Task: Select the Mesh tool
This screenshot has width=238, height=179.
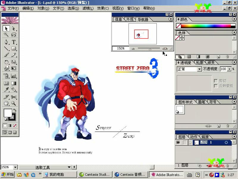Action: click(6, 83)
